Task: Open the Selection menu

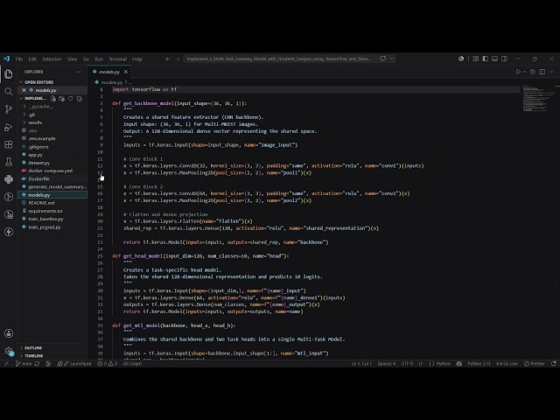Action: 52,59
